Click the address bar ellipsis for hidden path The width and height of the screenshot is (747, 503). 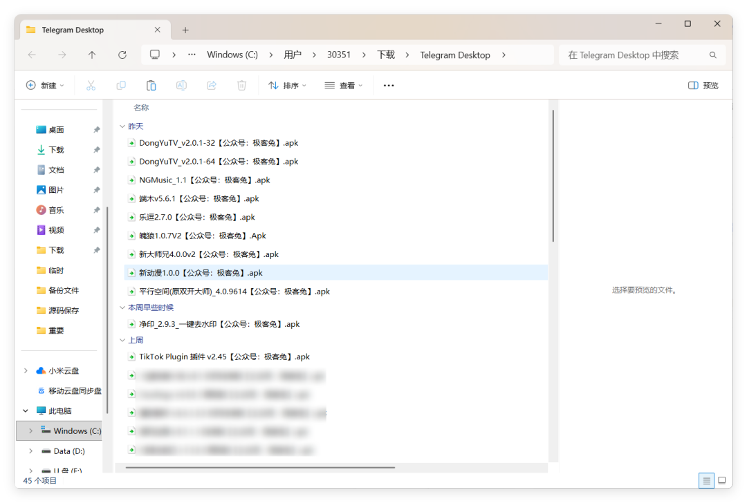pos(192,55)
